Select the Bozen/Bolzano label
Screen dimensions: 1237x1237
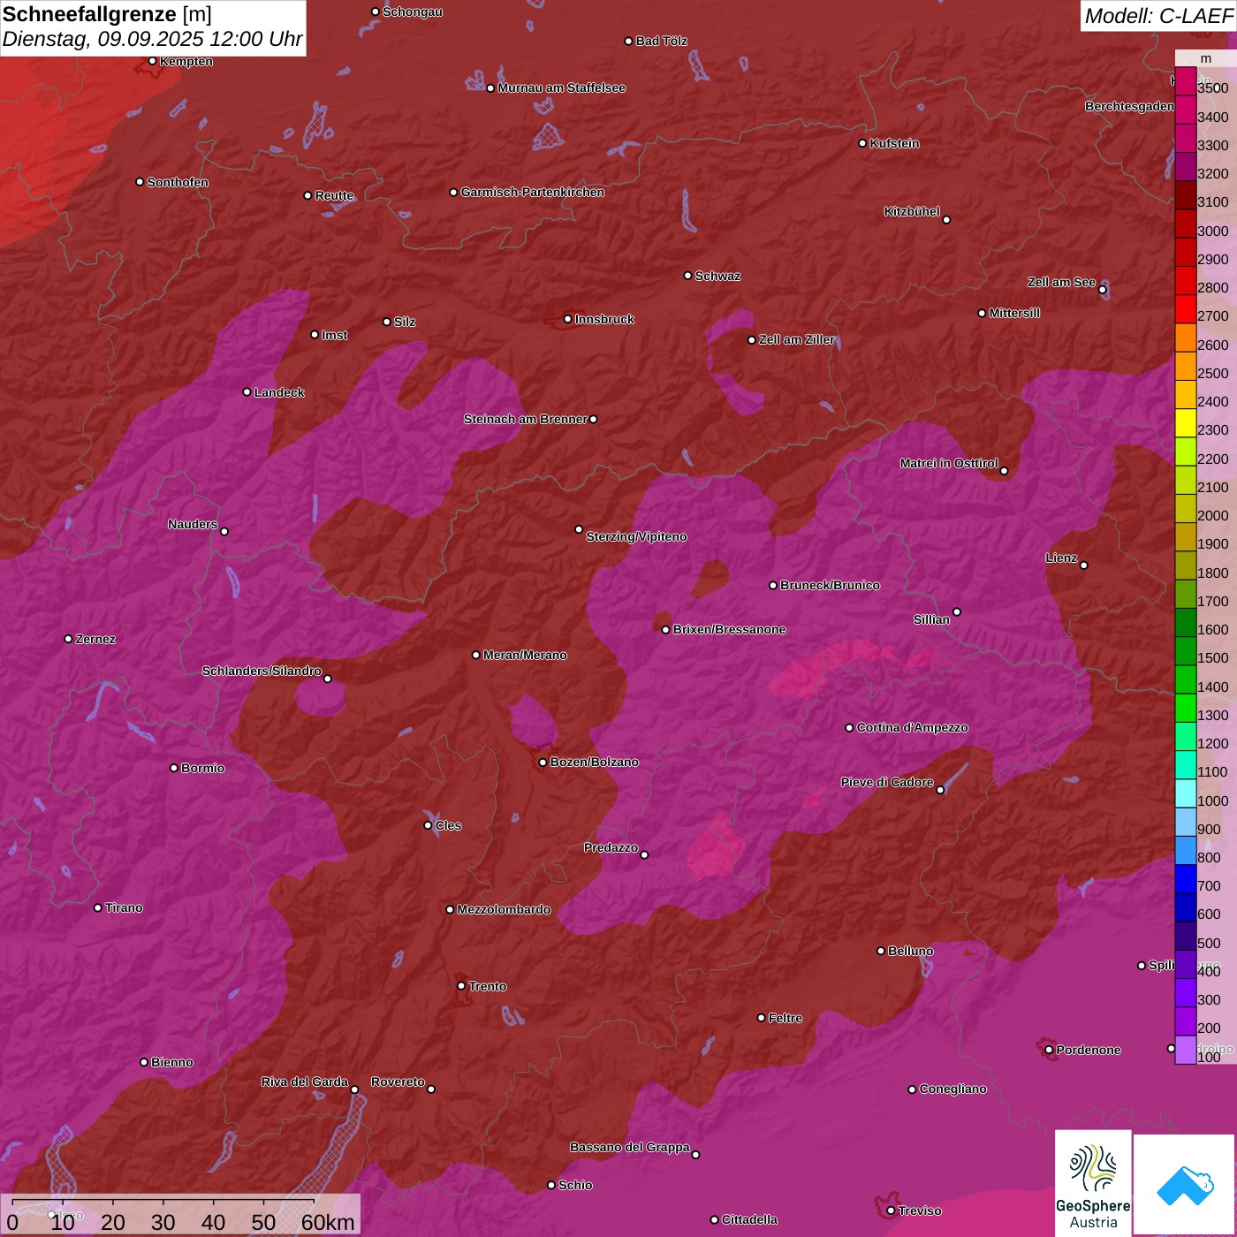[594, 762]
